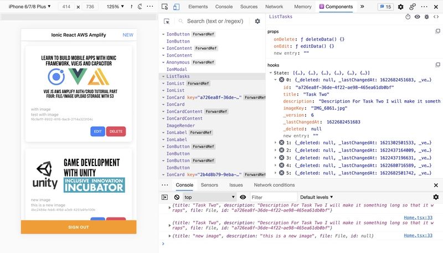Open the top context selector dropdown
This screenshot has height=253, width=443.
click(209, 197)
